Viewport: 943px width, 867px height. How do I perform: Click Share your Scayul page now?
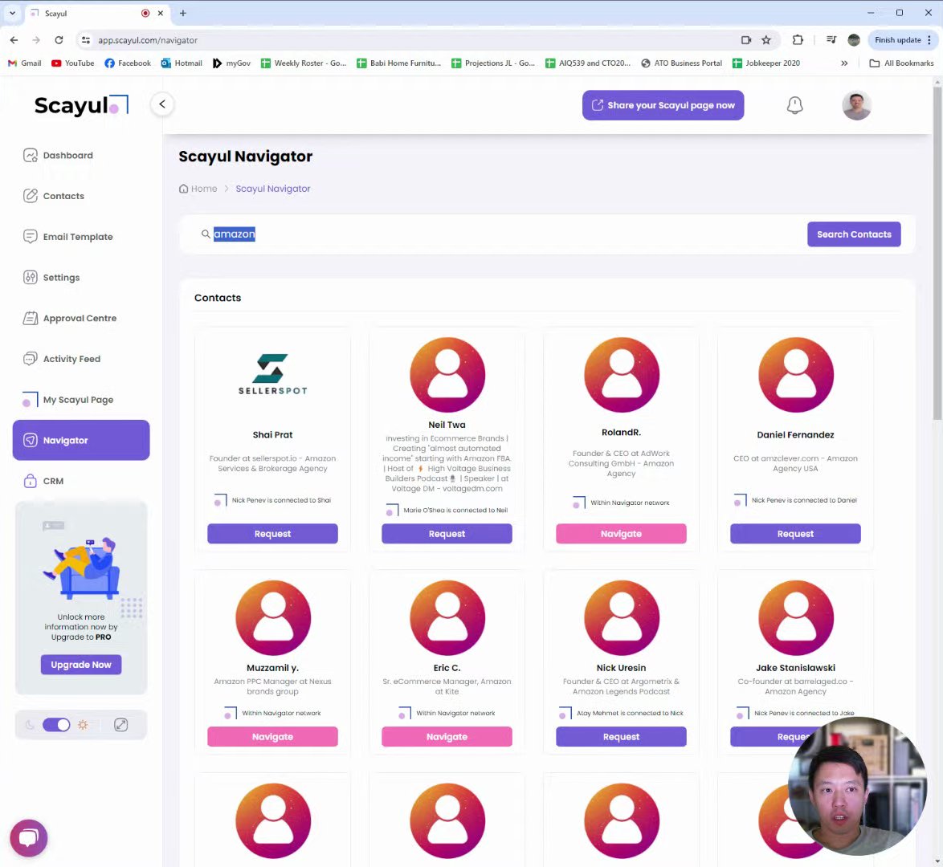click(x=663, y=105)
